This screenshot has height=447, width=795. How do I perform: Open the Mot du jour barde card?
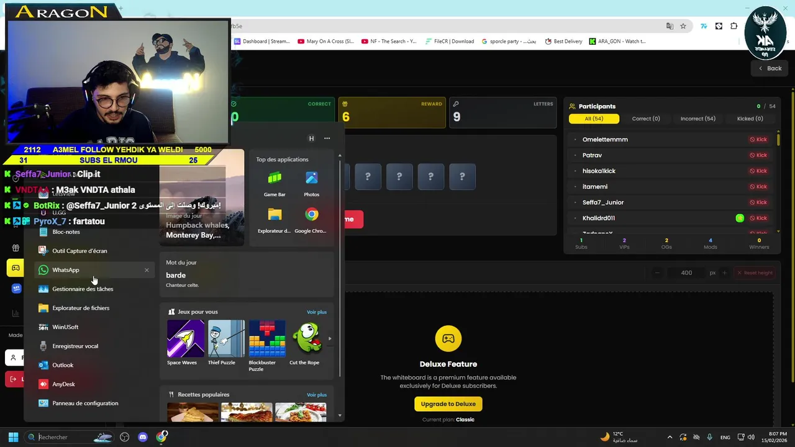247,274
